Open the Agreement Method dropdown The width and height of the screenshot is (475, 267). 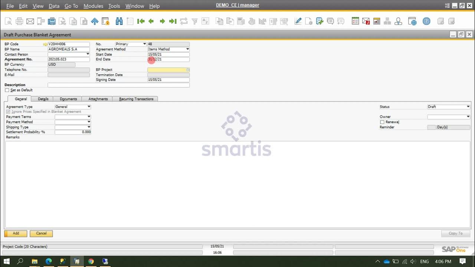point(187,49)
